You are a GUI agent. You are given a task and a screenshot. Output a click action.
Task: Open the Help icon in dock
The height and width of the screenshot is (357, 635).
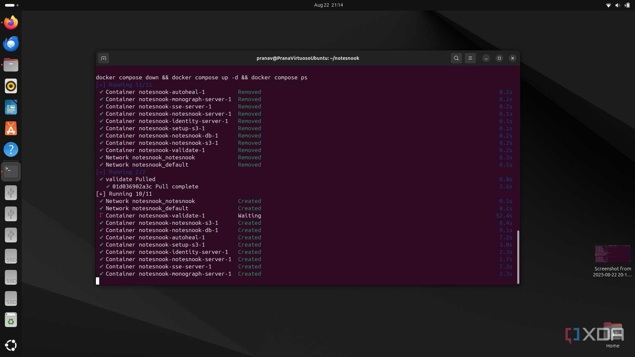(11, 149)
